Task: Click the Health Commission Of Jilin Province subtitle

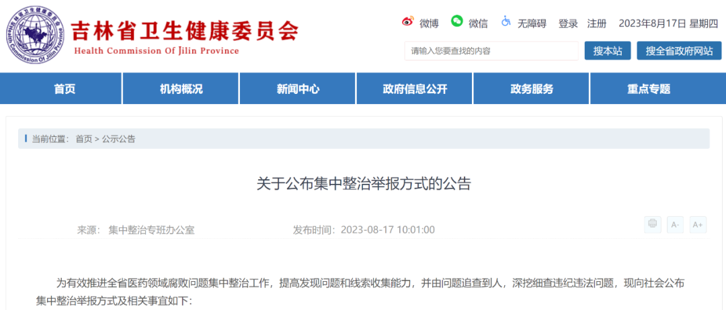Action: click(x=157, y=51)
